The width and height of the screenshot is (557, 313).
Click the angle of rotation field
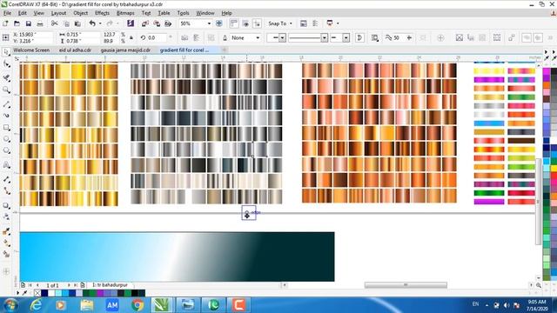coord(156,37)
